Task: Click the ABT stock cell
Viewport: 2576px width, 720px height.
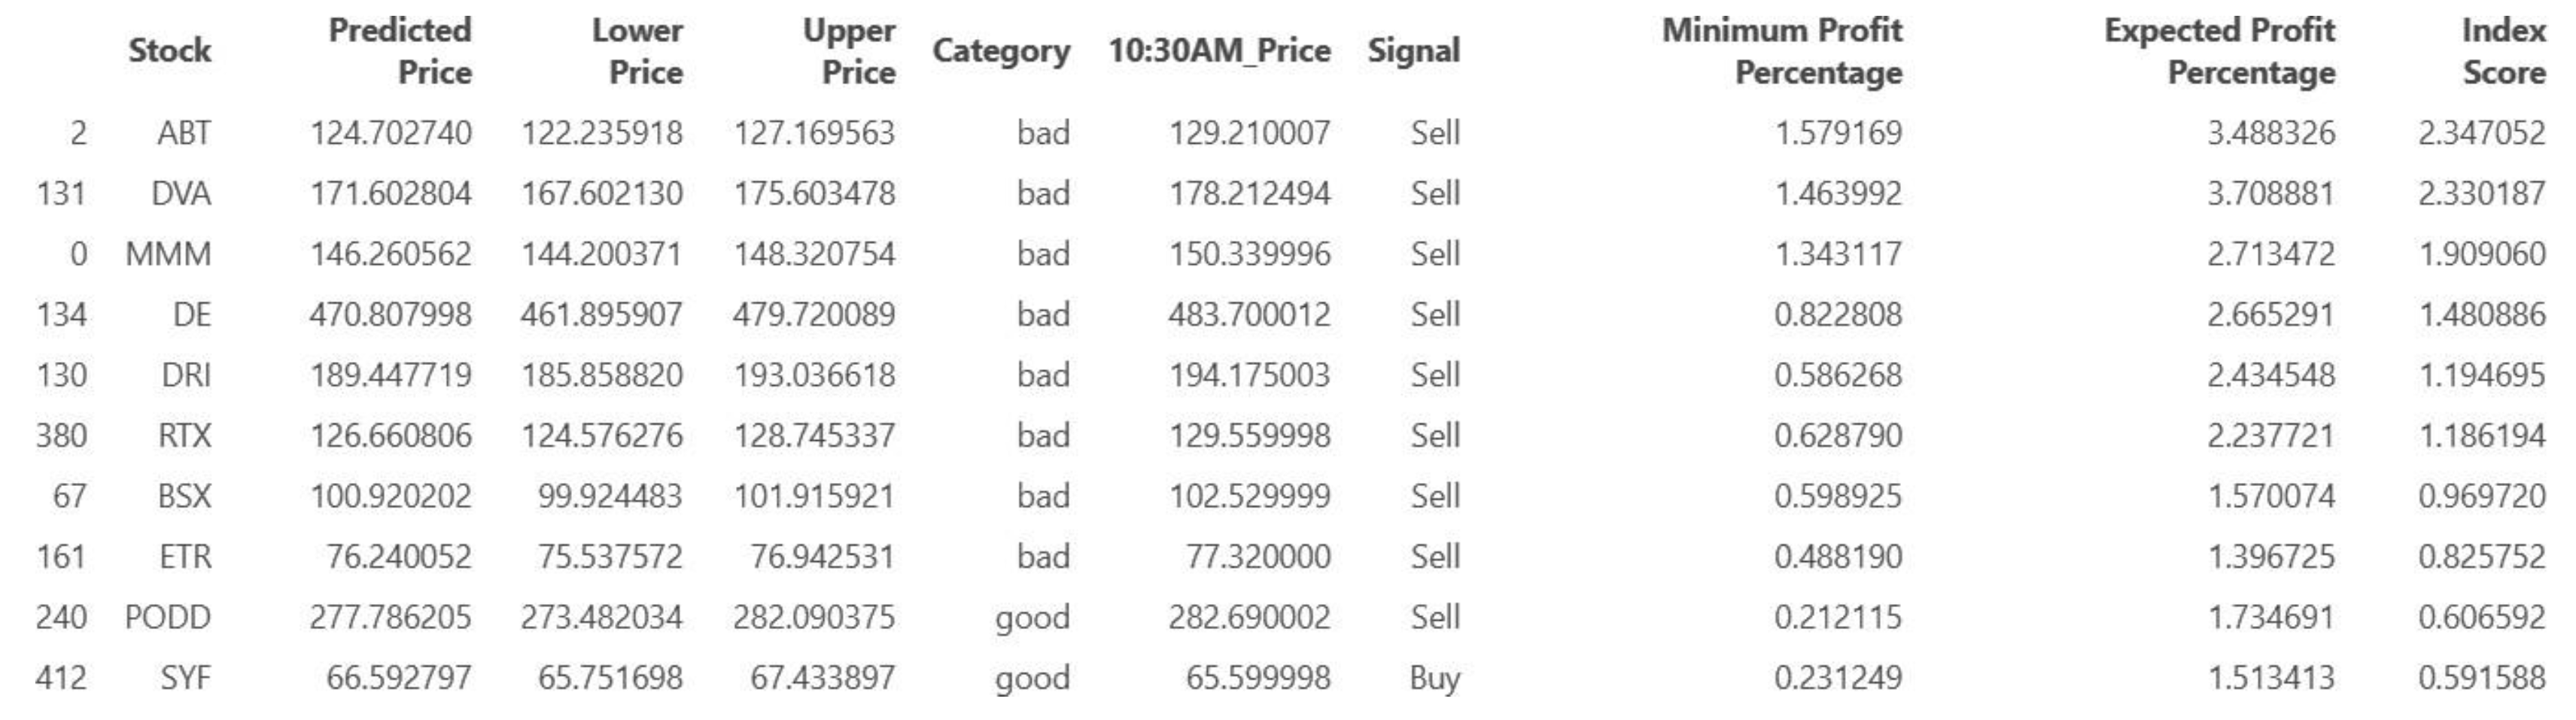Action: 184,133
